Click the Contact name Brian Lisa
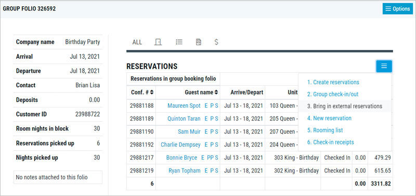The image size is (416, 196). (x=88, y=85)
